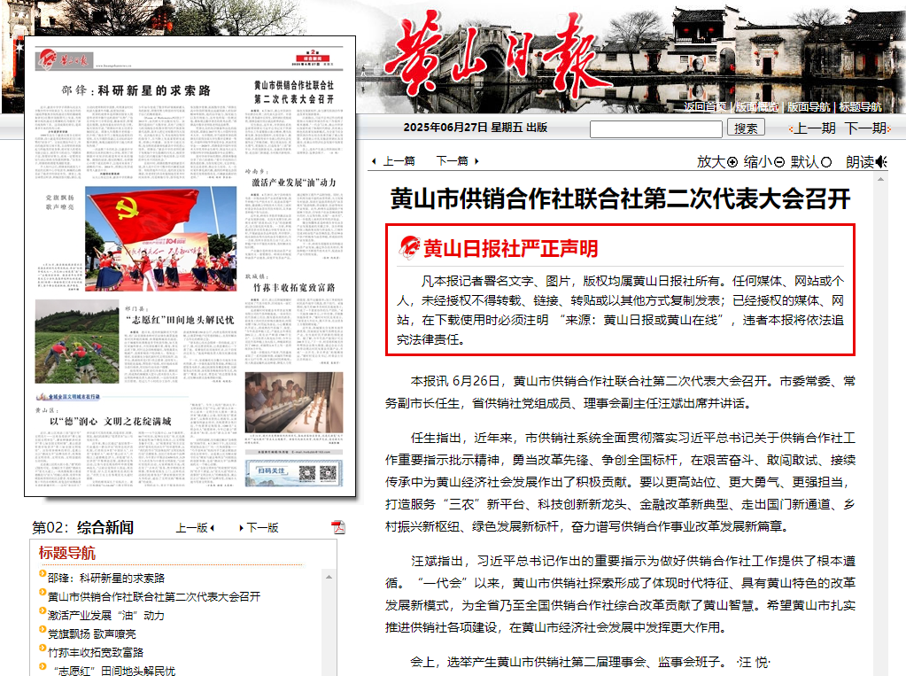
Task: Click 缩小 to shrink text
Action: click(x=757, y=162)
